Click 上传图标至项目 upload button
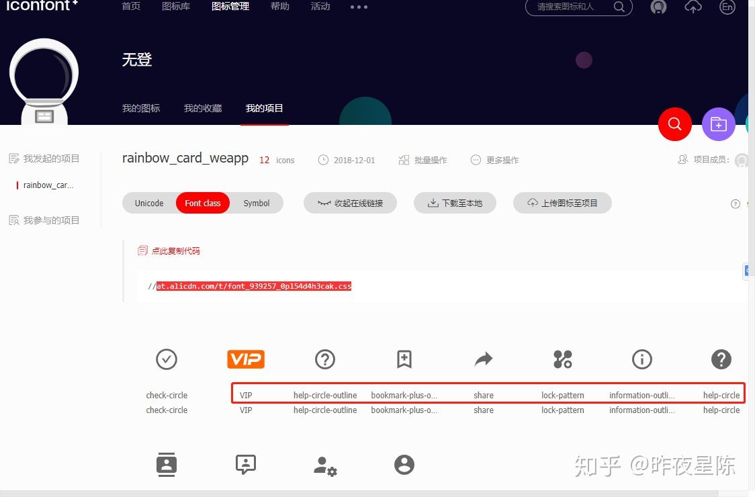Screen dimensions: 755x497 [x=562, y=204]
